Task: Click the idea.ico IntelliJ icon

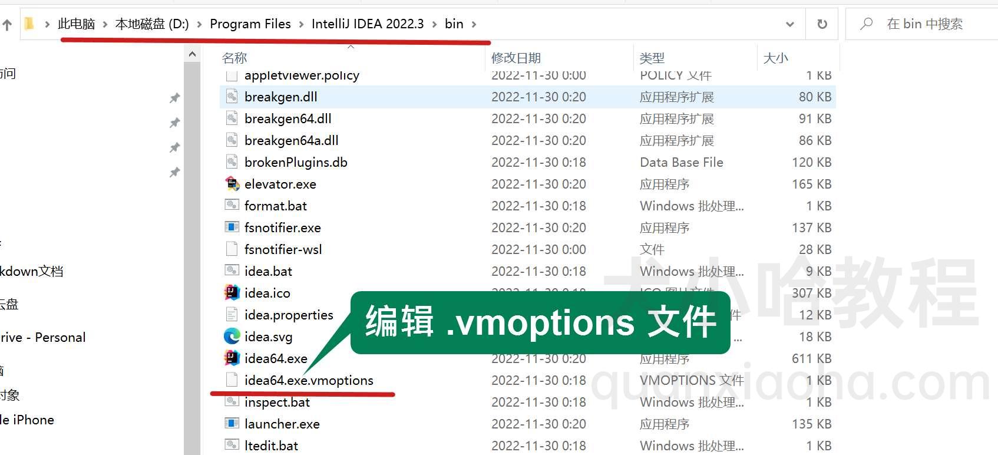Action: tap(232, 293)
